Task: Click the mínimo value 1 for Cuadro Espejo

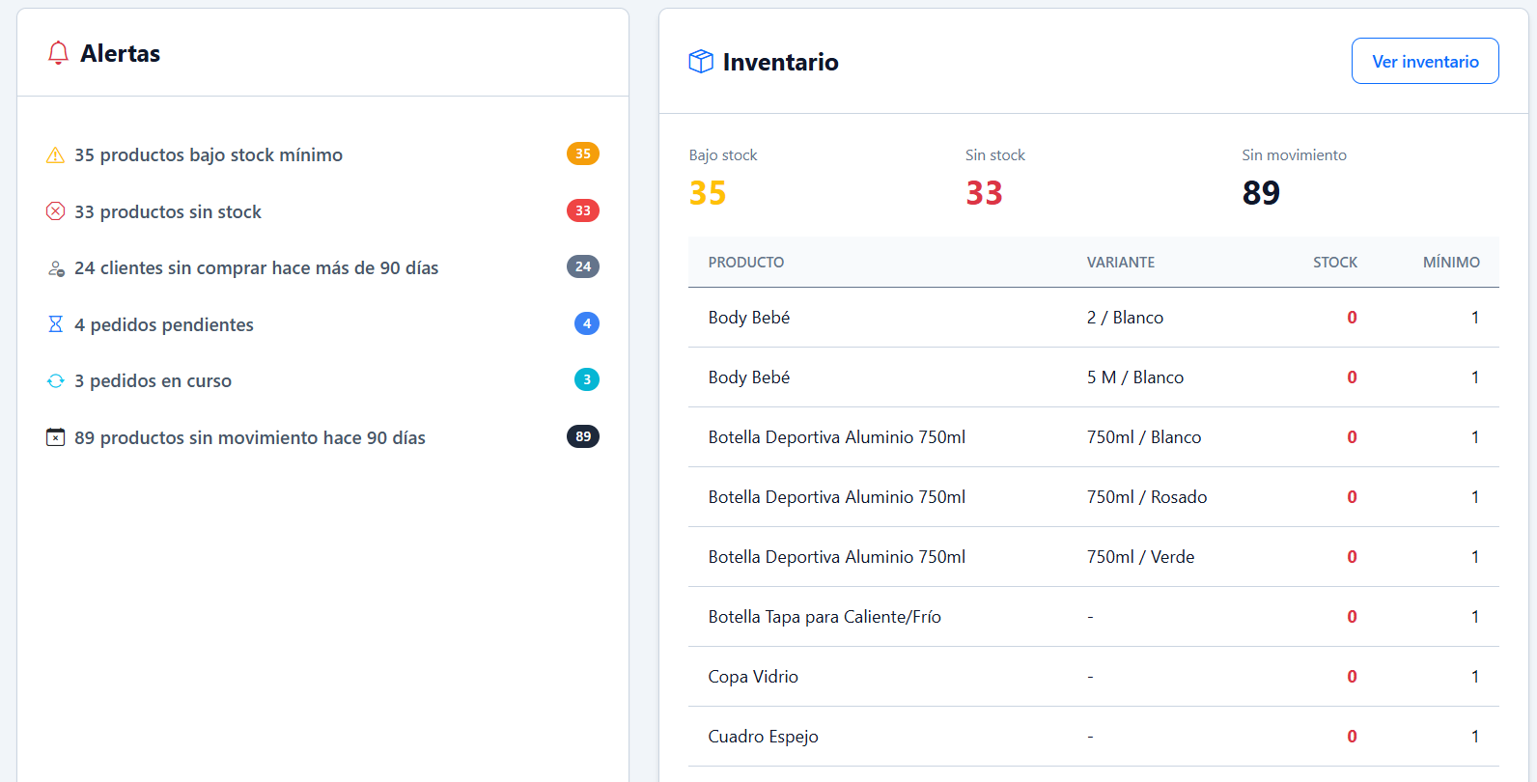Action: point(1475,737)
